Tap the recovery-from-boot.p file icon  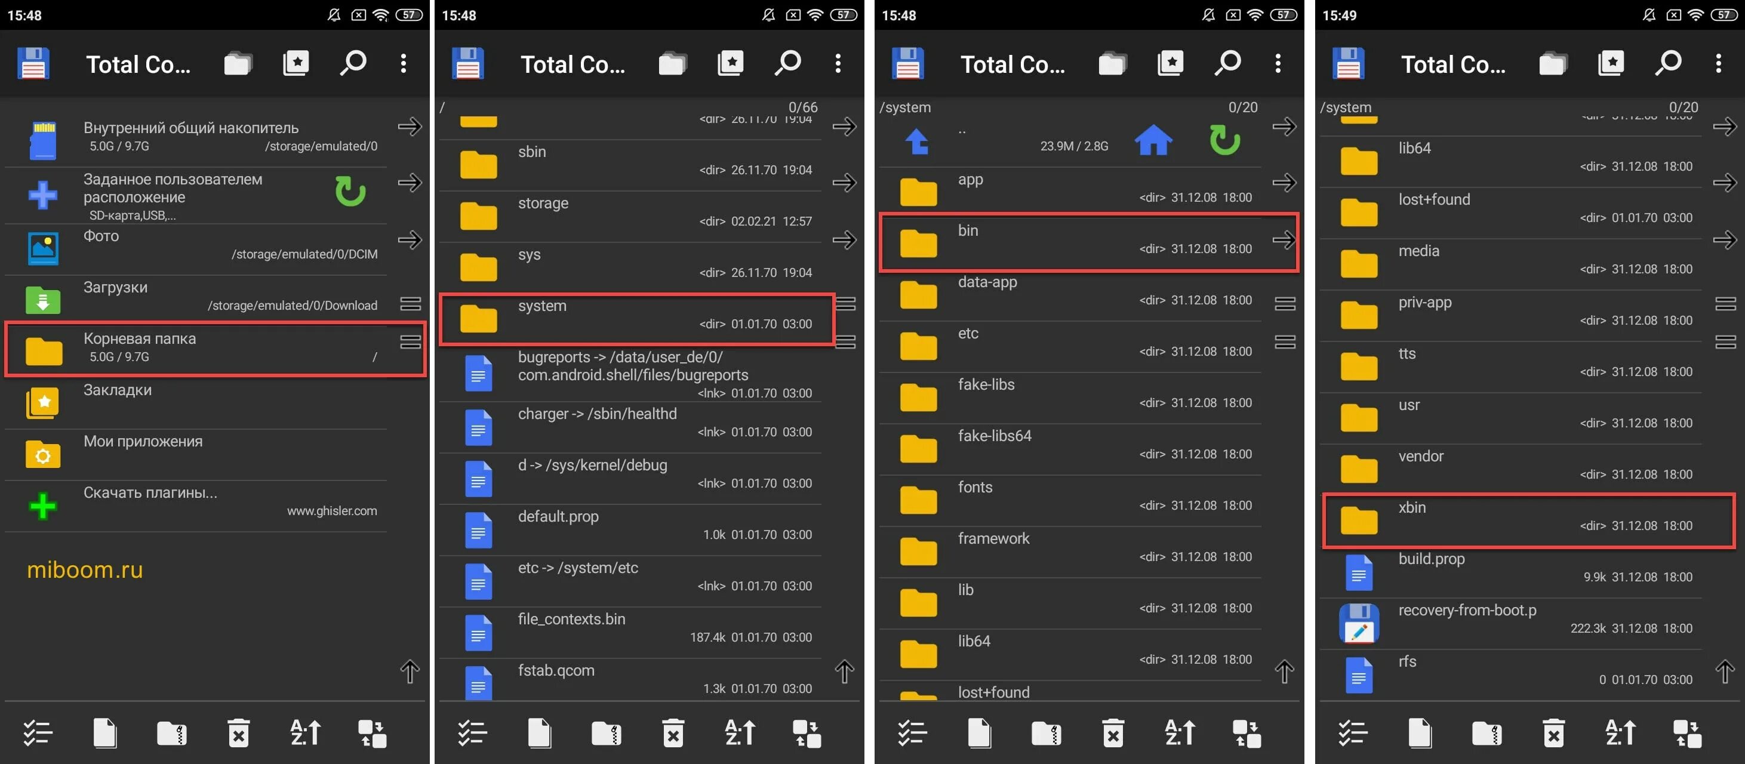point(1359,623)
